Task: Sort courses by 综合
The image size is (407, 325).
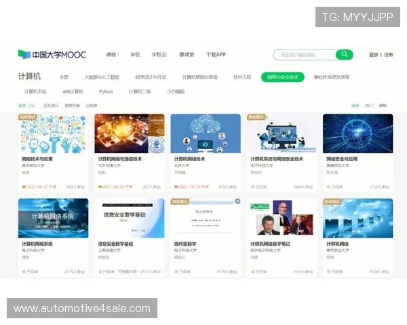Action: (355, 106)
